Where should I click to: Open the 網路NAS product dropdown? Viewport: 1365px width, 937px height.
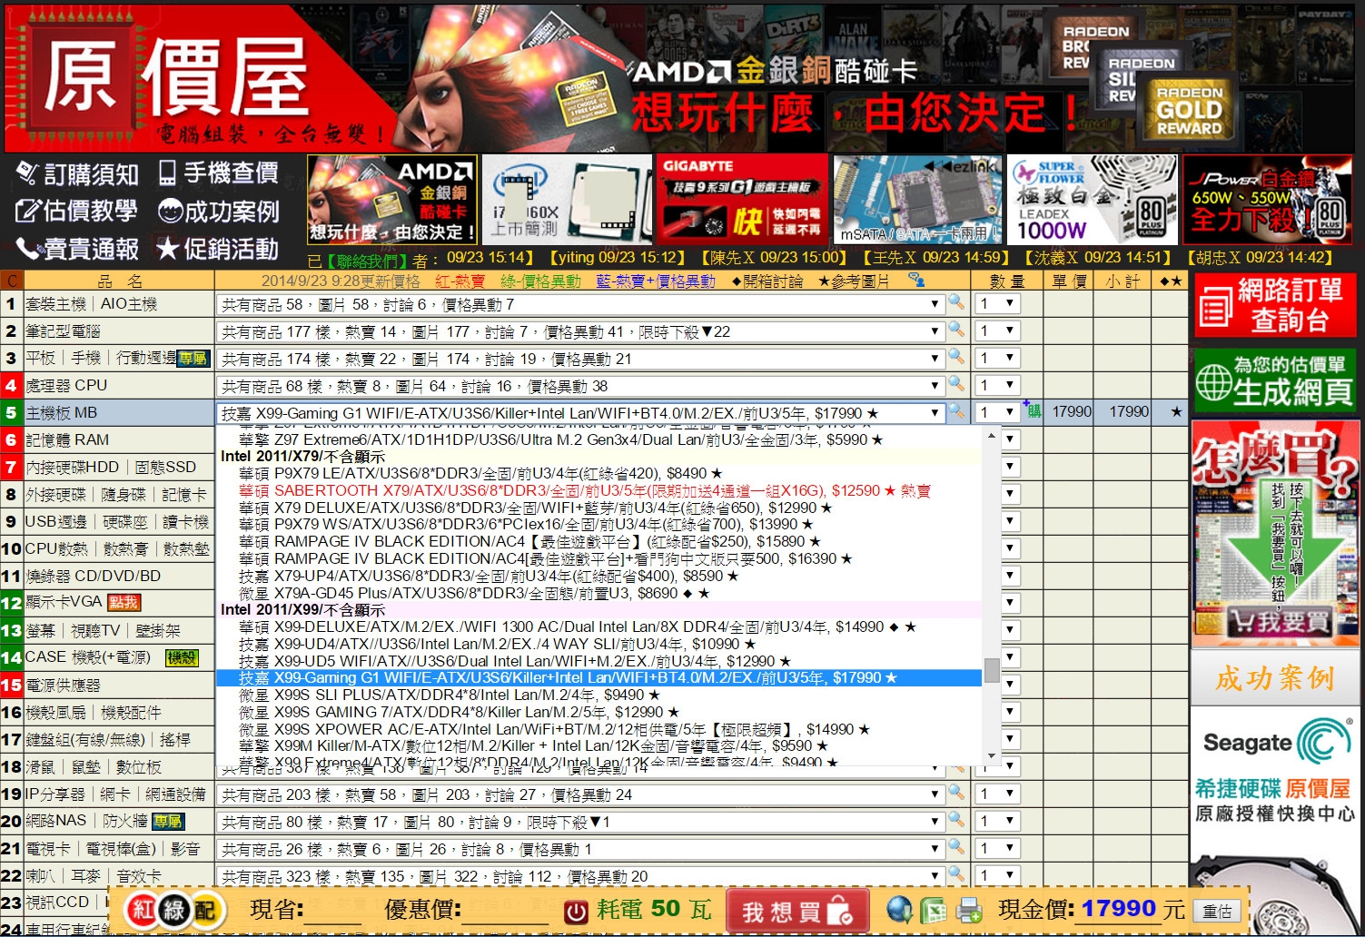click(x=580, y=821)
